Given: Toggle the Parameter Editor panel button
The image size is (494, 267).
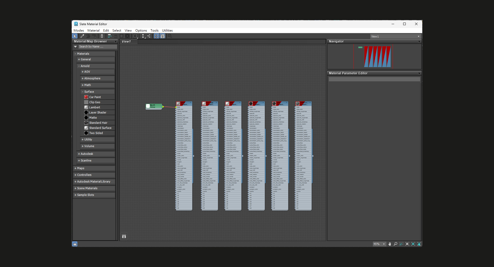Looking at the screenshot, I should tap(163, 36).
